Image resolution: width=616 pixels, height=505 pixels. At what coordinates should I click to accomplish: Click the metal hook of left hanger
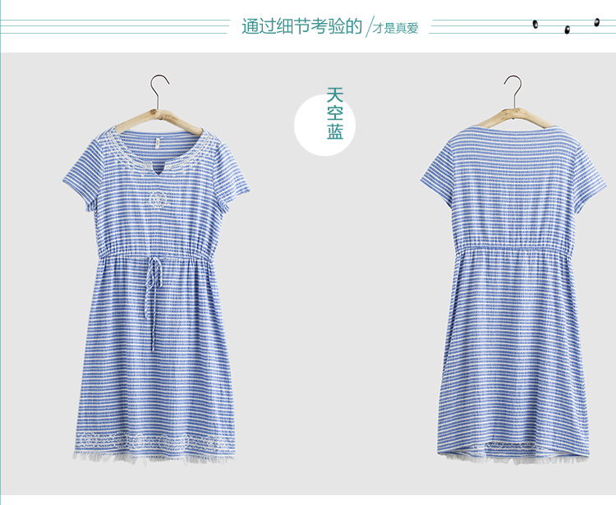158,91
